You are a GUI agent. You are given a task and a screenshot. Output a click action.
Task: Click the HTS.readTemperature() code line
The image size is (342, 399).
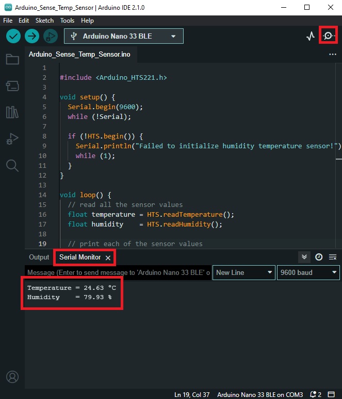coord(151,215)
